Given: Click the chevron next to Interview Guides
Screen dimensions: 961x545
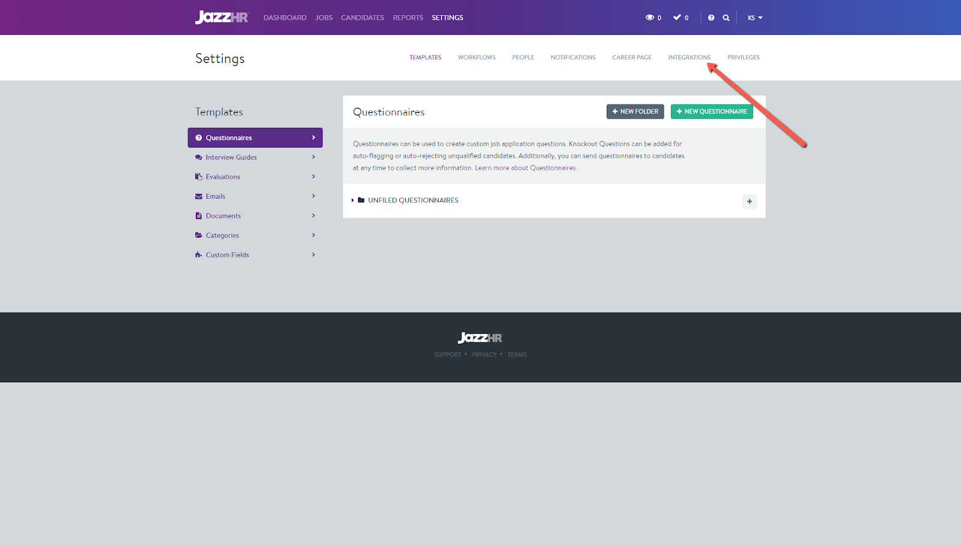Looking at the screenshot, I should click(314, 157).
